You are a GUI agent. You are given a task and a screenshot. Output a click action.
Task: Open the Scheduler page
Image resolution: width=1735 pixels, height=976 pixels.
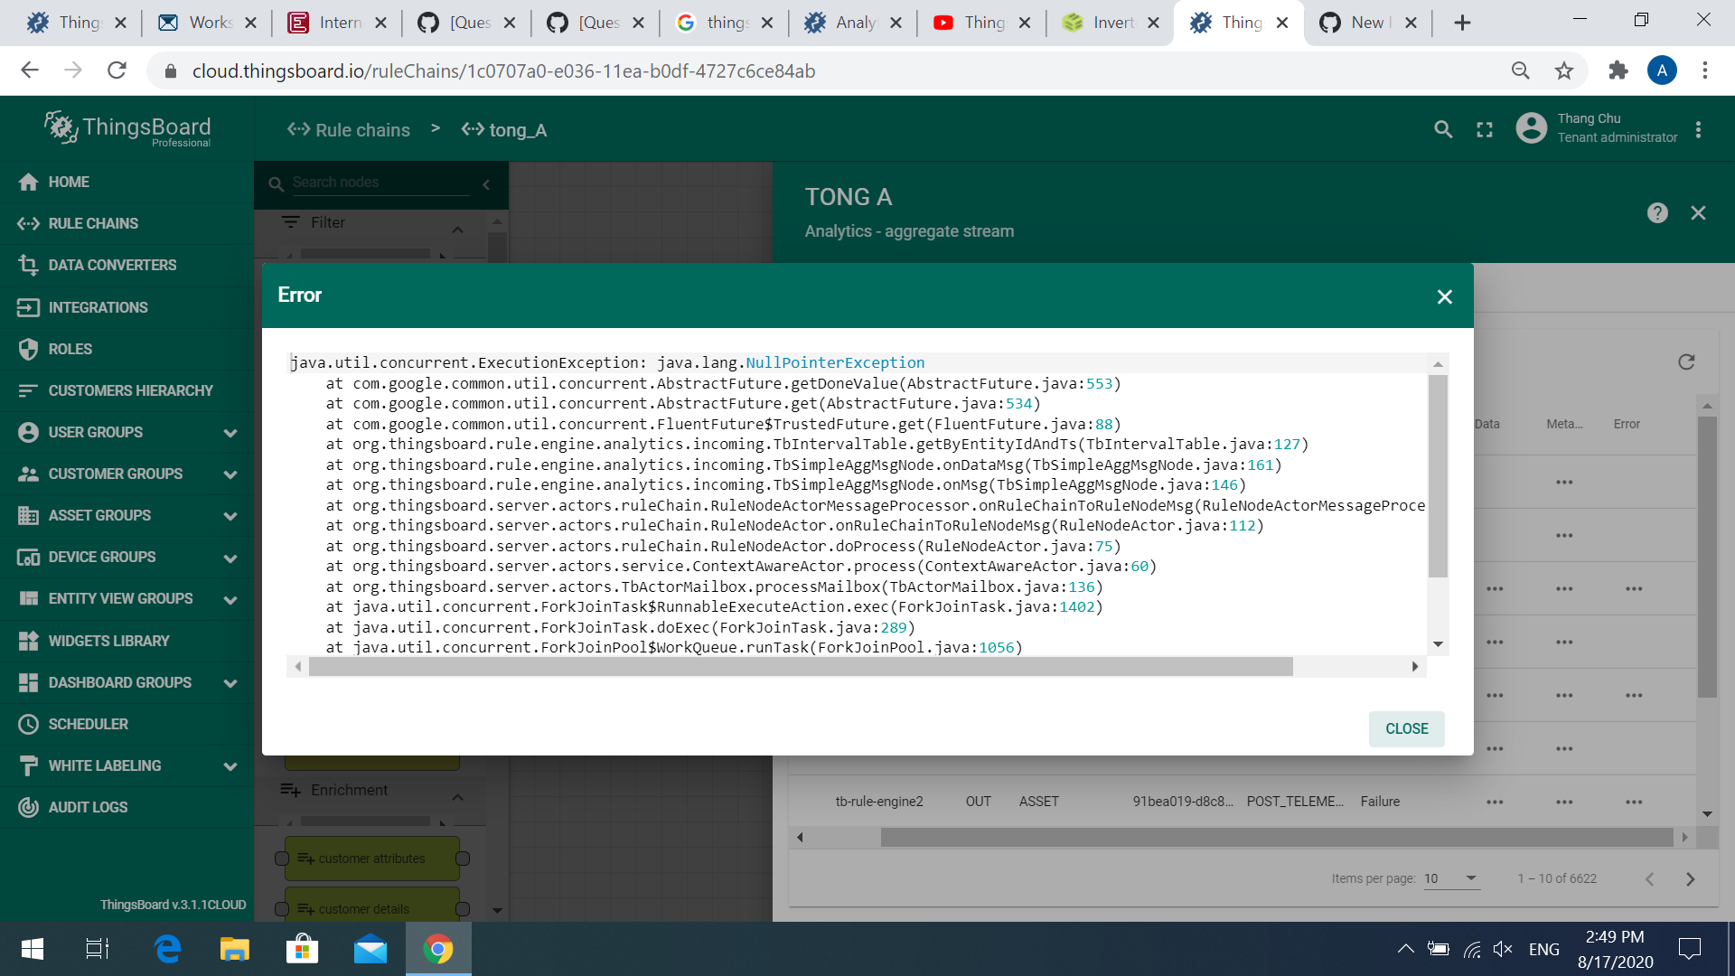click(x=88, y=724)
